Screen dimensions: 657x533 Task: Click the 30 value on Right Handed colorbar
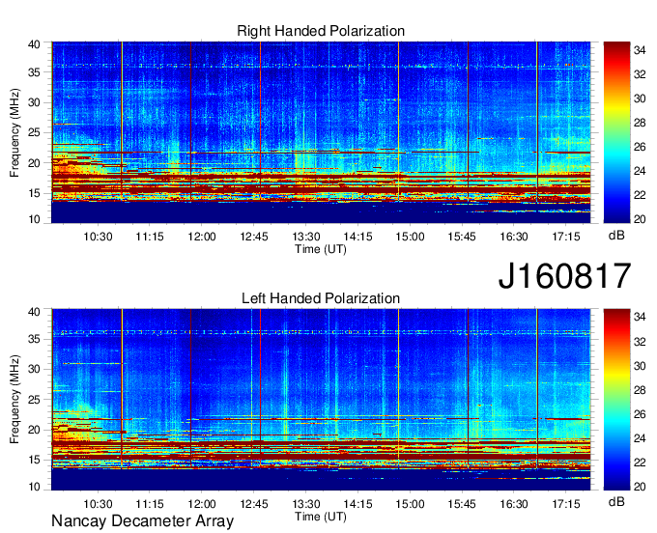pyautogui.click(x=640, y=98)
